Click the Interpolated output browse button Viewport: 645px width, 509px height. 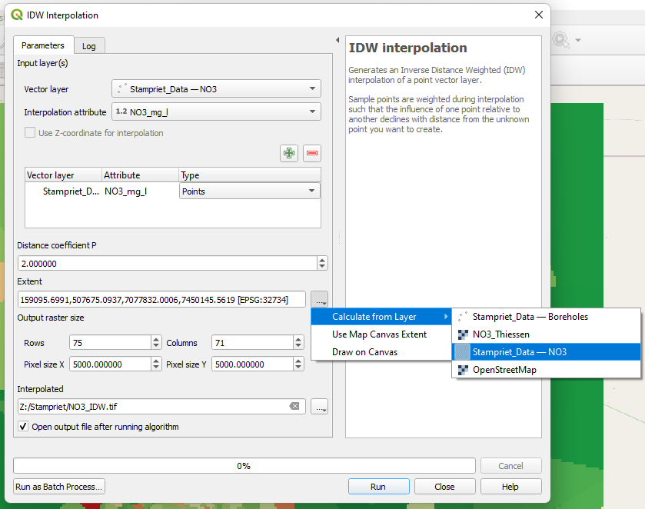coord(320,406)
